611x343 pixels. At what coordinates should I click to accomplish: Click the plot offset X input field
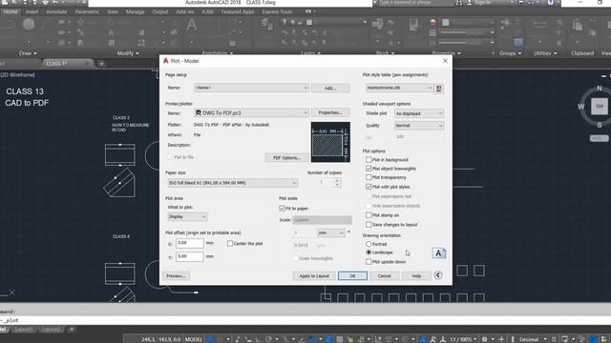(x=190, y=243)
